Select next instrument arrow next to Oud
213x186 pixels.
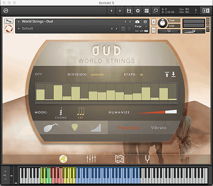point(130,21)
